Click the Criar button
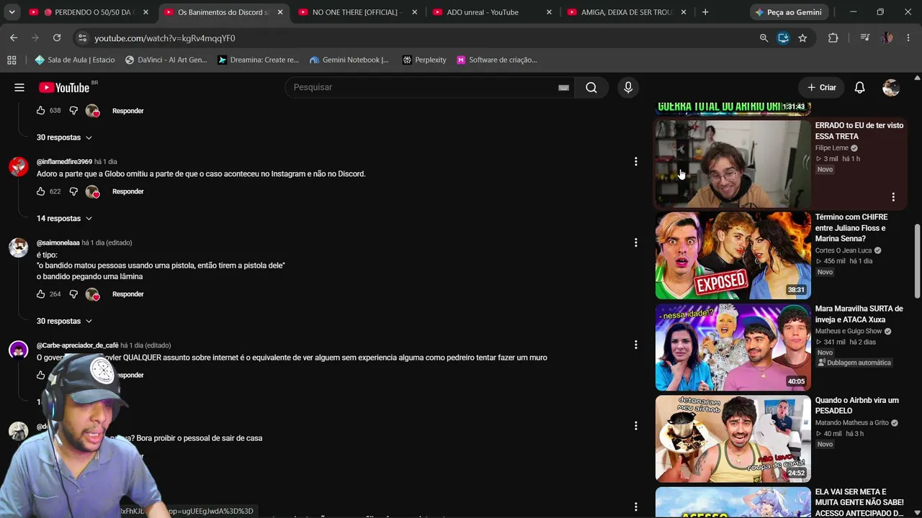The image size is (922, 518). click(821, 88)
